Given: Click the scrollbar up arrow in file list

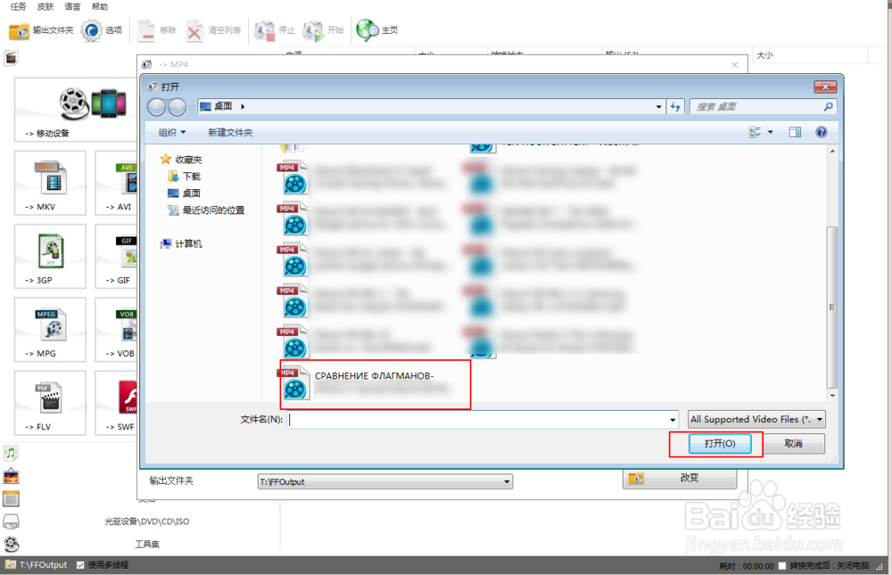Looking at the screenshot, I should pos(832,152).
